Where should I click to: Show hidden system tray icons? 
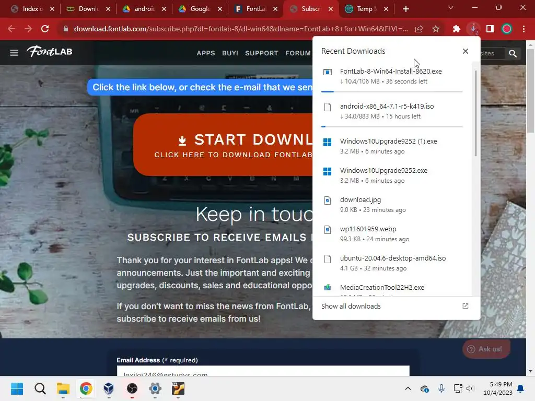point(408,388)
